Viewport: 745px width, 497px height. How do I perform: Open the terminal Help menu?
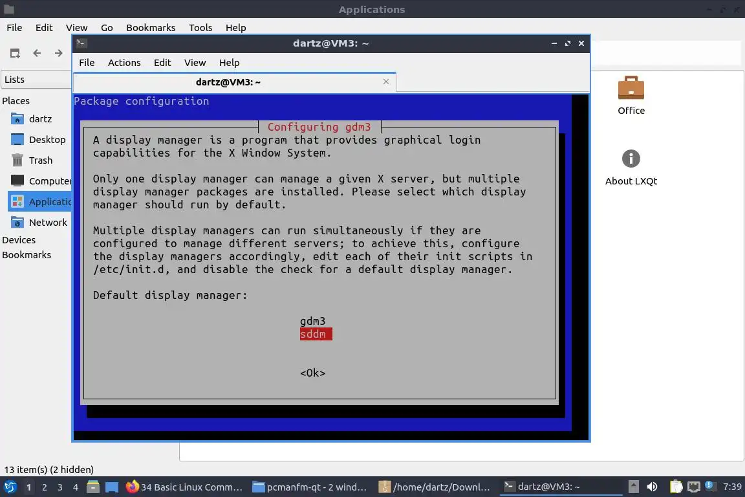click(x=229, y=63)
